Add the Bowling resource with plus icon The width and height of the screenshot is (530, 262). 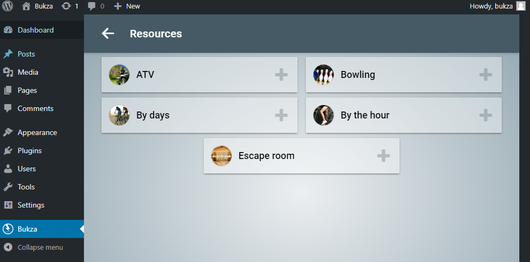coord(486,75)
